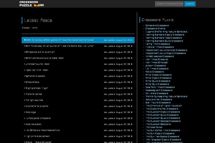The image size is (215, 143).
Task: Open 'Kids' caretaker' post
Action: coord(33,124)
